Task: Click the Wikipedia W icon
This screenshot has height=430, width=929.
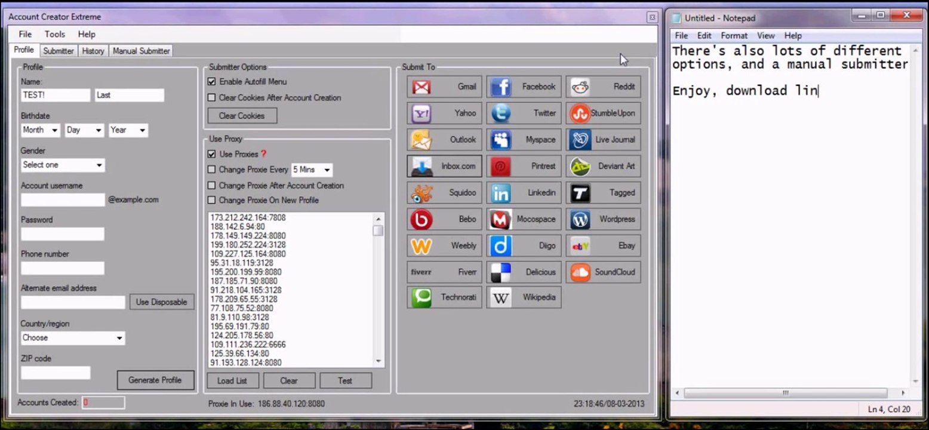Action: (500, 297)
